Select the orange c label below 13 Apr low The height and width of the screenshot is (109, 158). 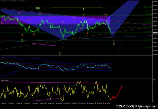click(x=63, y=47)
